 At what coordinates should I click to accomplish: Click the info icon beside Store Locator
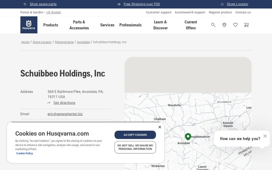(222, 4)
